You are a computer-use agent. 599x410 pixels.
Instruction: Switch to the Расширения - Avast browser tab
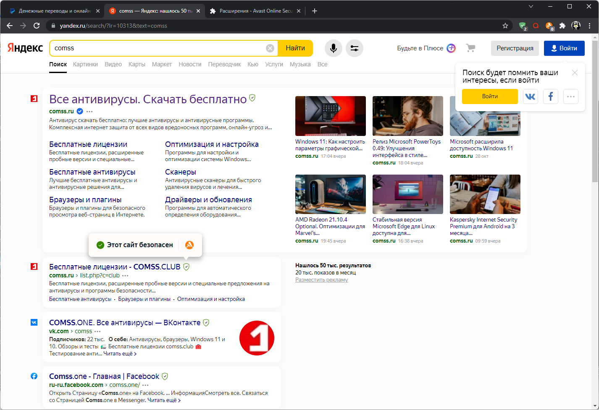255,11
